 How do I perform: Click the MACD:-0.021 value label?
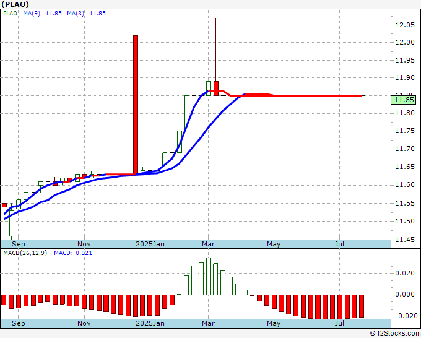[x=73, y=253]
